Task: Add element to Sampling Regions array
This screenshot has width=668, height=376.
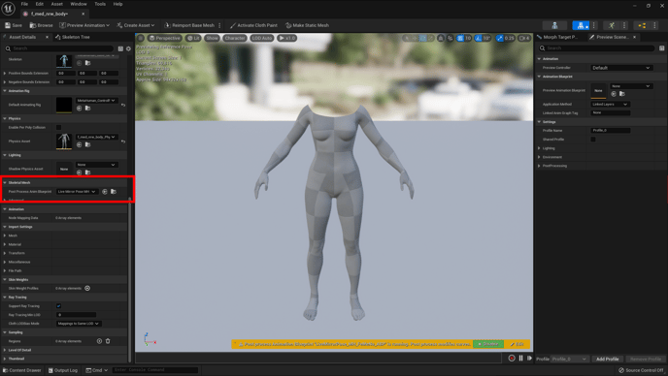Action: pyautogui.click(x=99, y=341)
